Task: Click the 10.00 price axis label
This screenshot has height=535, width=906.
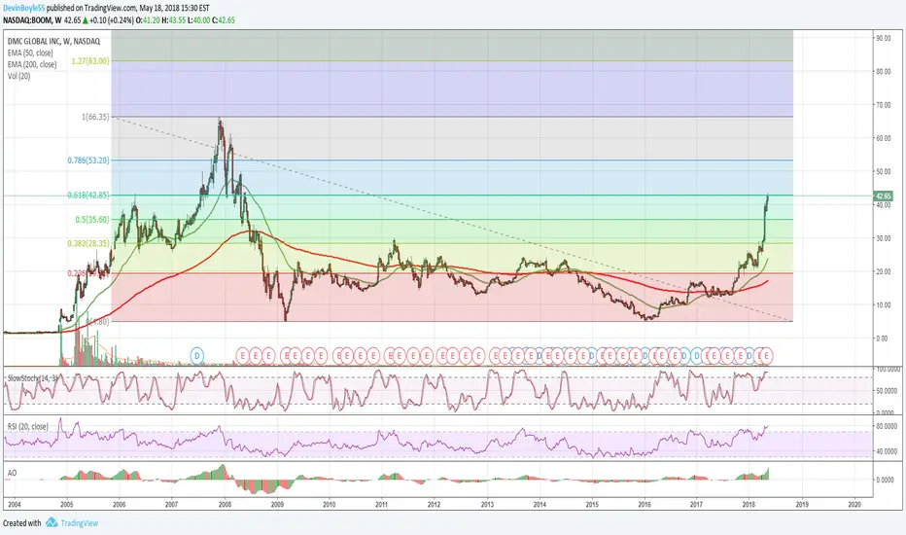Action: 884,304
